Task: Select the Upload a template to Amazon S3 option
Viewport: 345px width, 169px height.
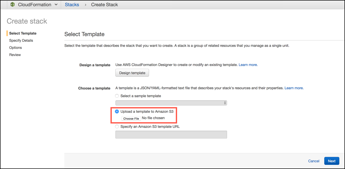Action: 117,111
